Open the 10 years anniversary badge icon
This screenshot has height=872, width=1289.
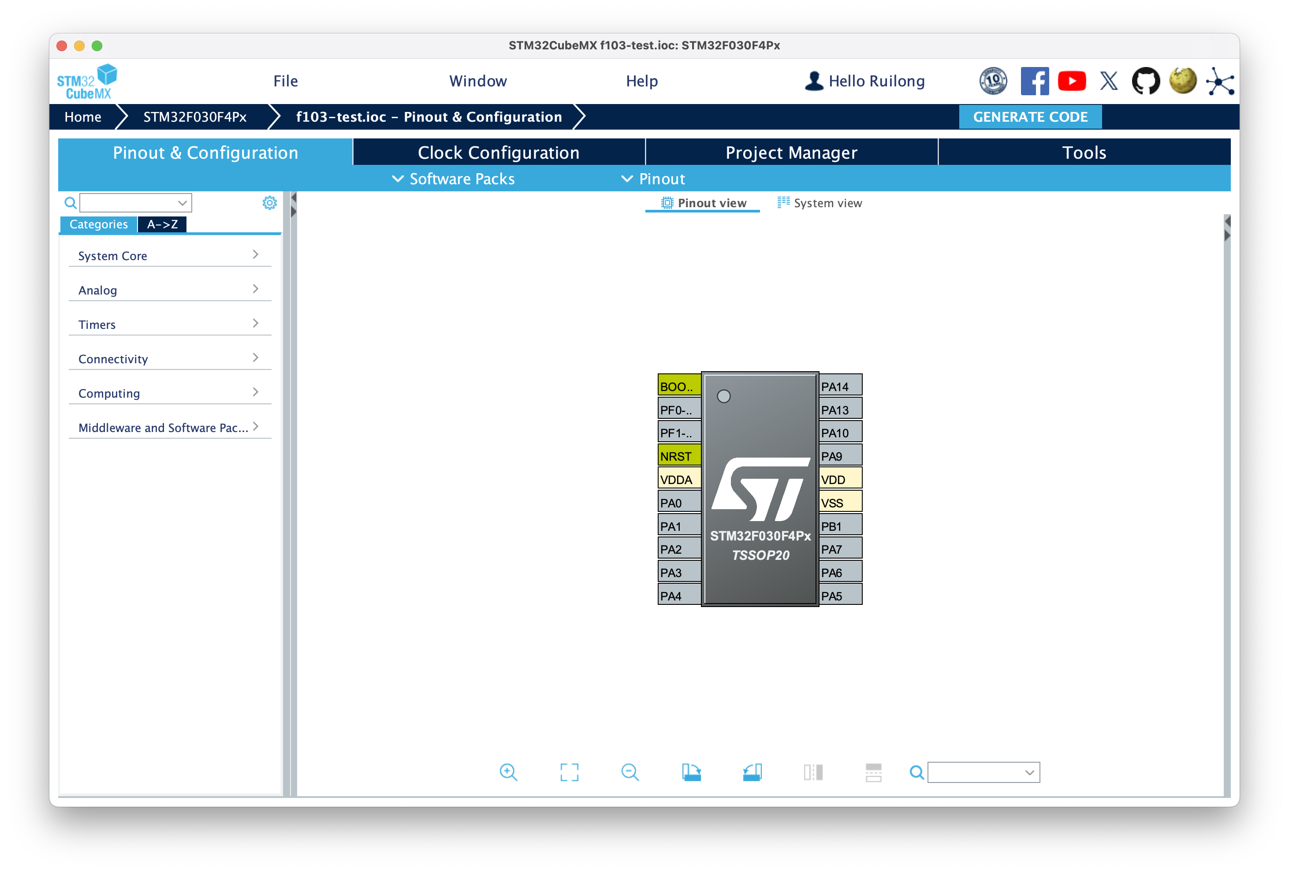(x=993, y=81)
